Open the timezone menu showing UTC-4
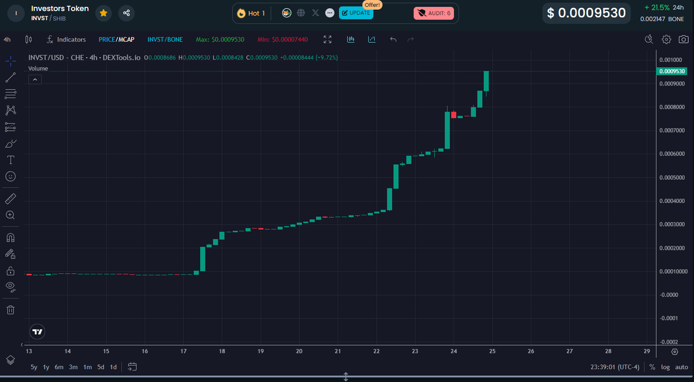The image size is (694, 382). tap(615, 367)
